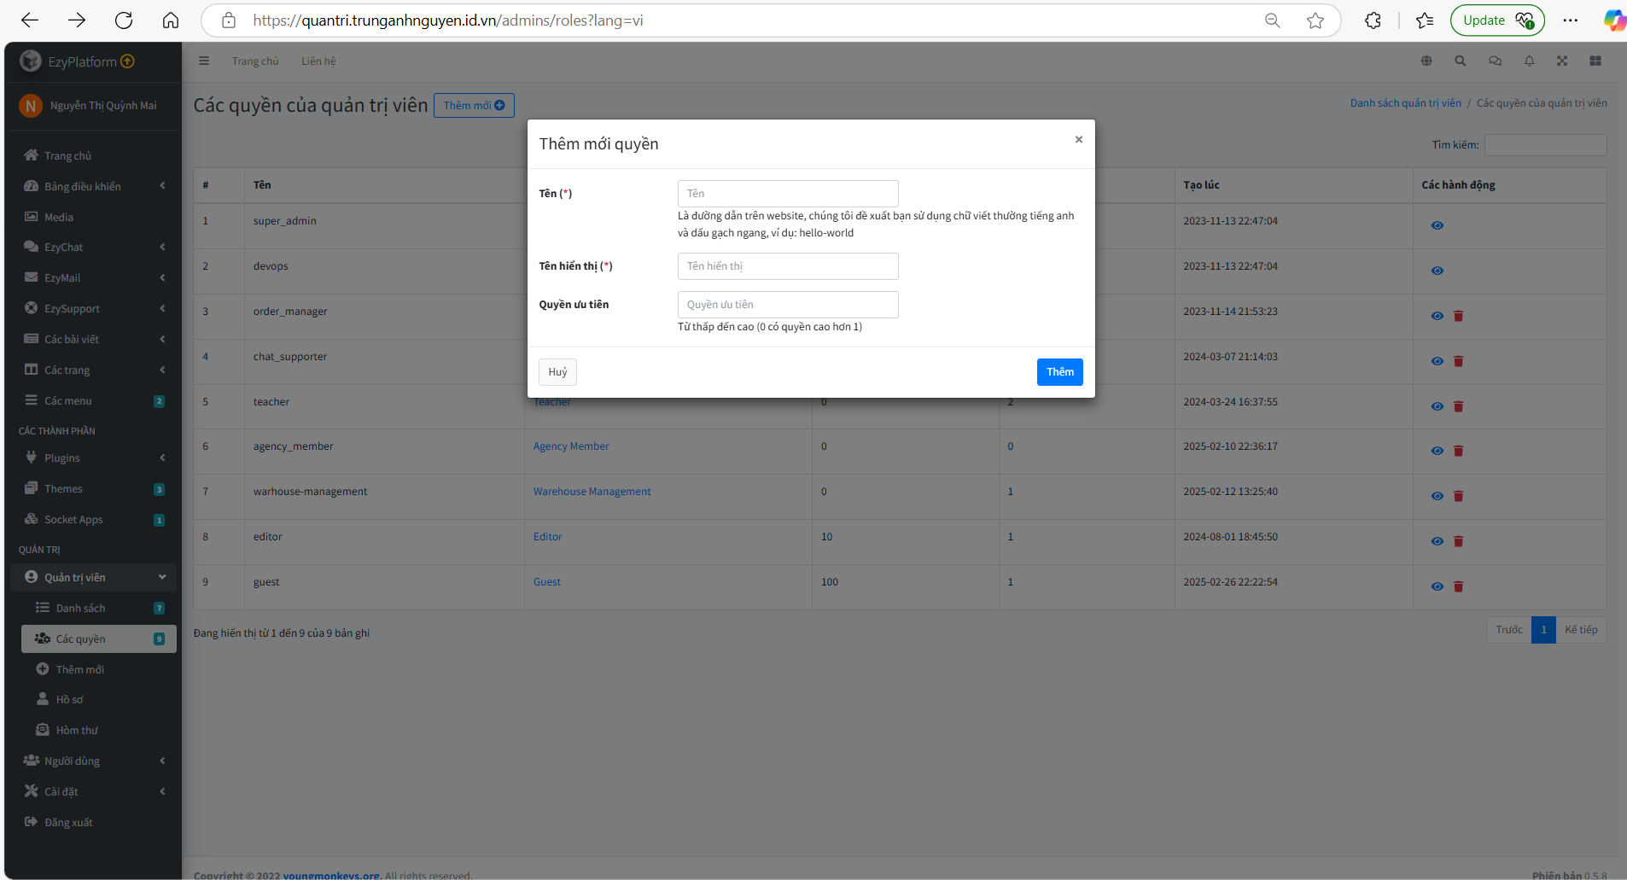View order_manager role eye icon
Image resolution: width=1627 pixels, height=880 pixels.
coord(1437,316)
